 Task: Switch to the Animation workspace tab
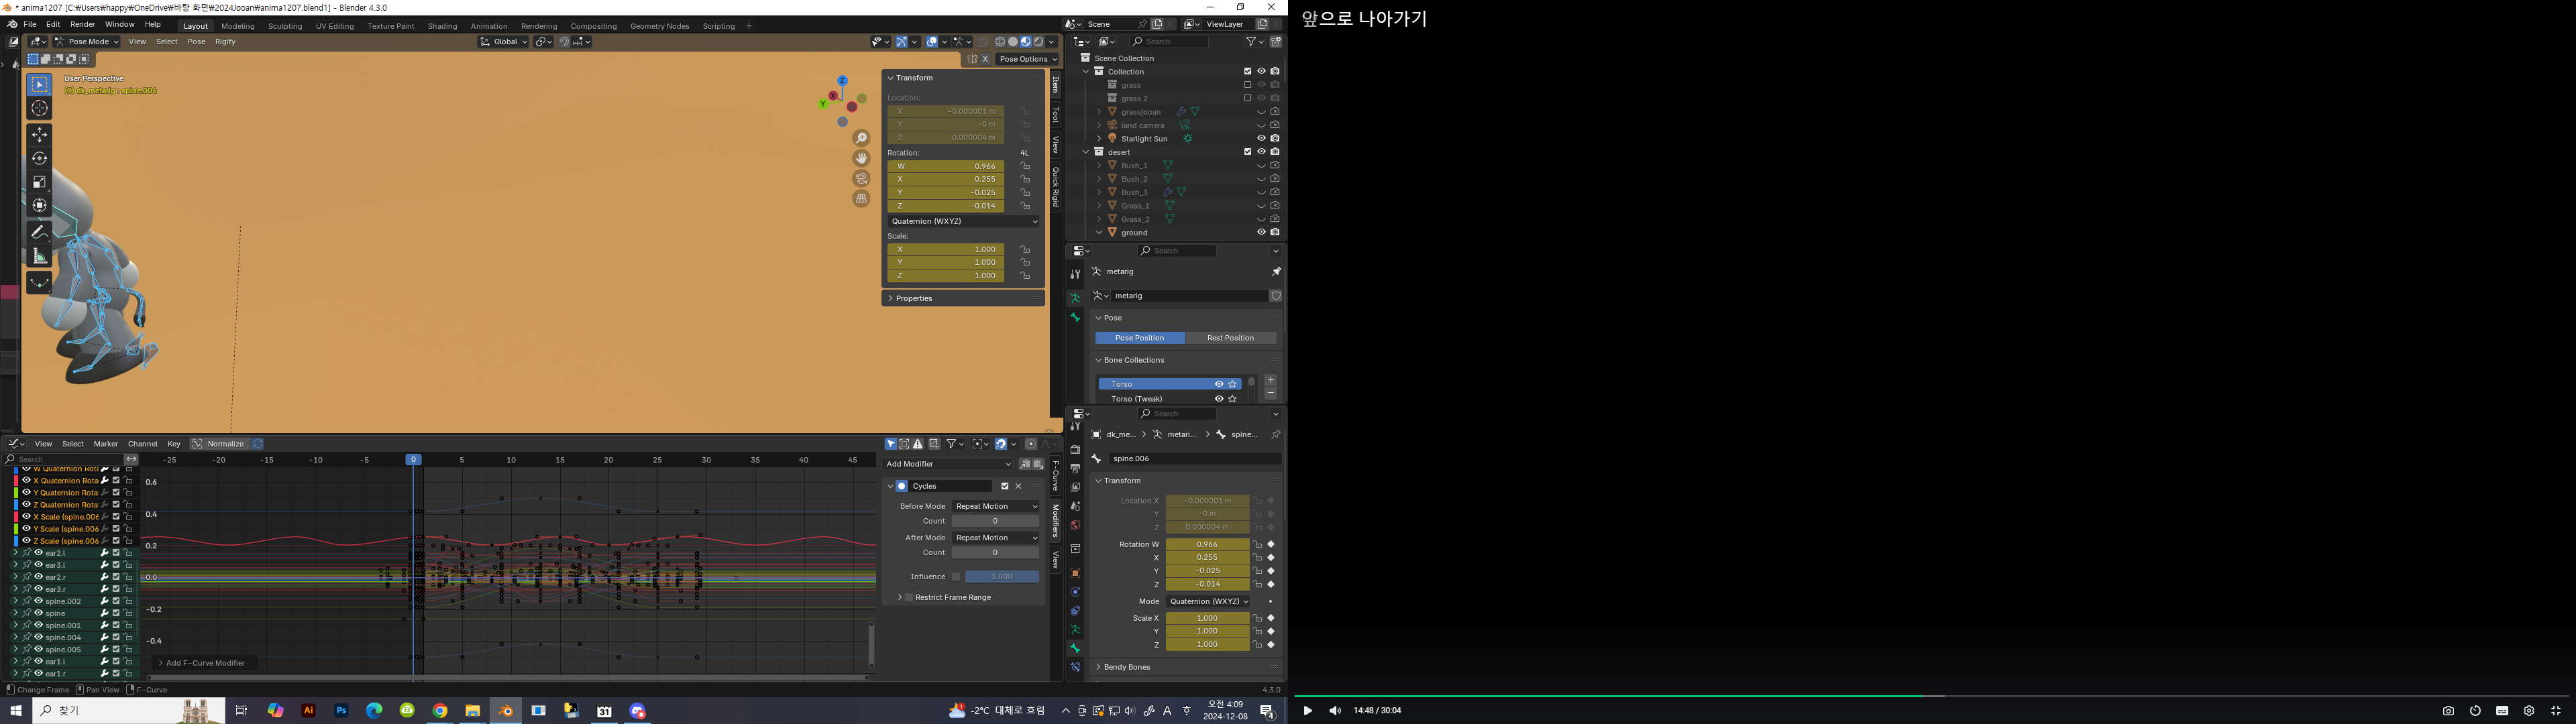(x=489, y=26)
